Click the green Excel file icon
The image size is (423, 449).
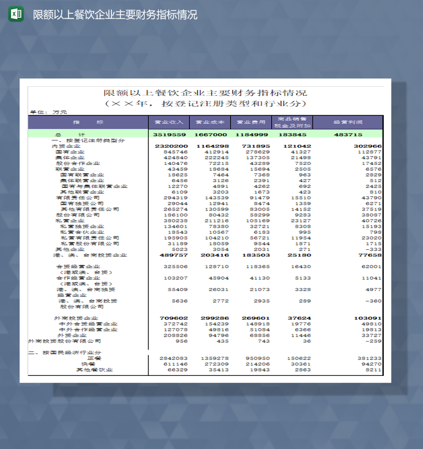[16, 14]
